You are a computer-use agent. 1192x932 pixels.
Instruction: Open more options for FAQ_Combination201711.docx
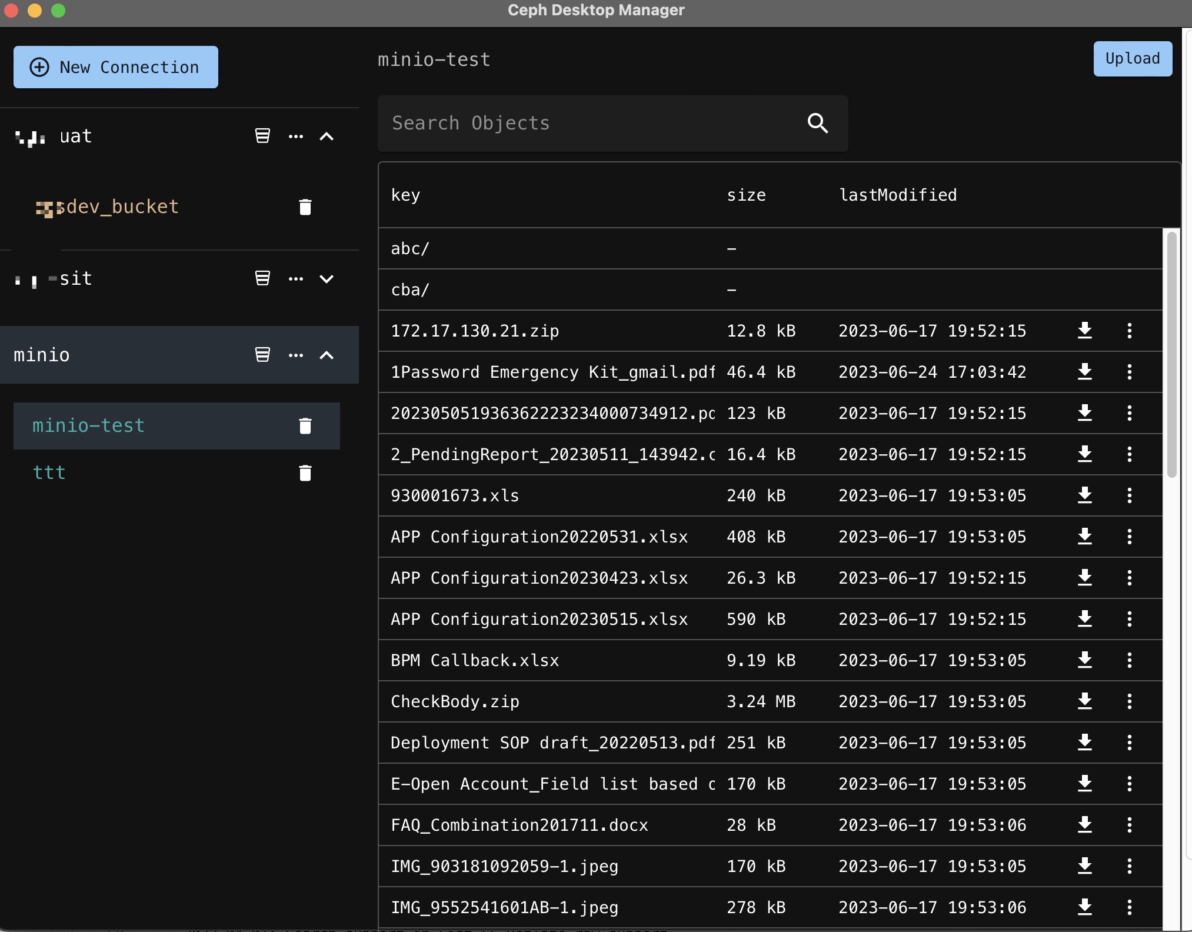coord(1130,825)
